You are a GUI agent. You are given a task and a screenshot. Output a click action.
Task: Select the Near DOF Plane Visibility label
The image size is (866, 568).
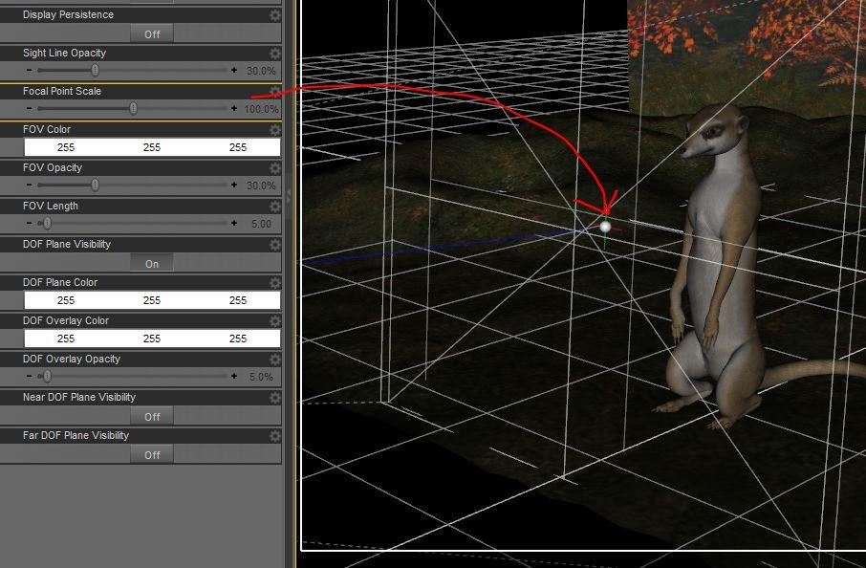click(79, 397)
